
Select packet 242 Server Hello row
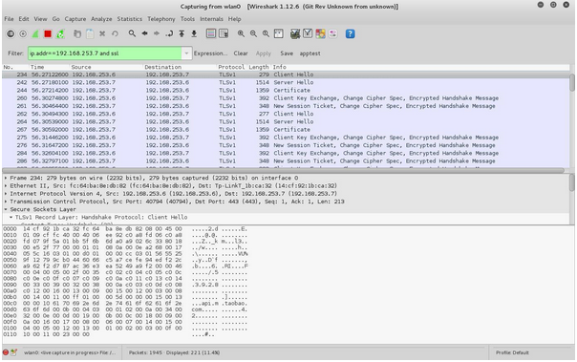(286, 82)
